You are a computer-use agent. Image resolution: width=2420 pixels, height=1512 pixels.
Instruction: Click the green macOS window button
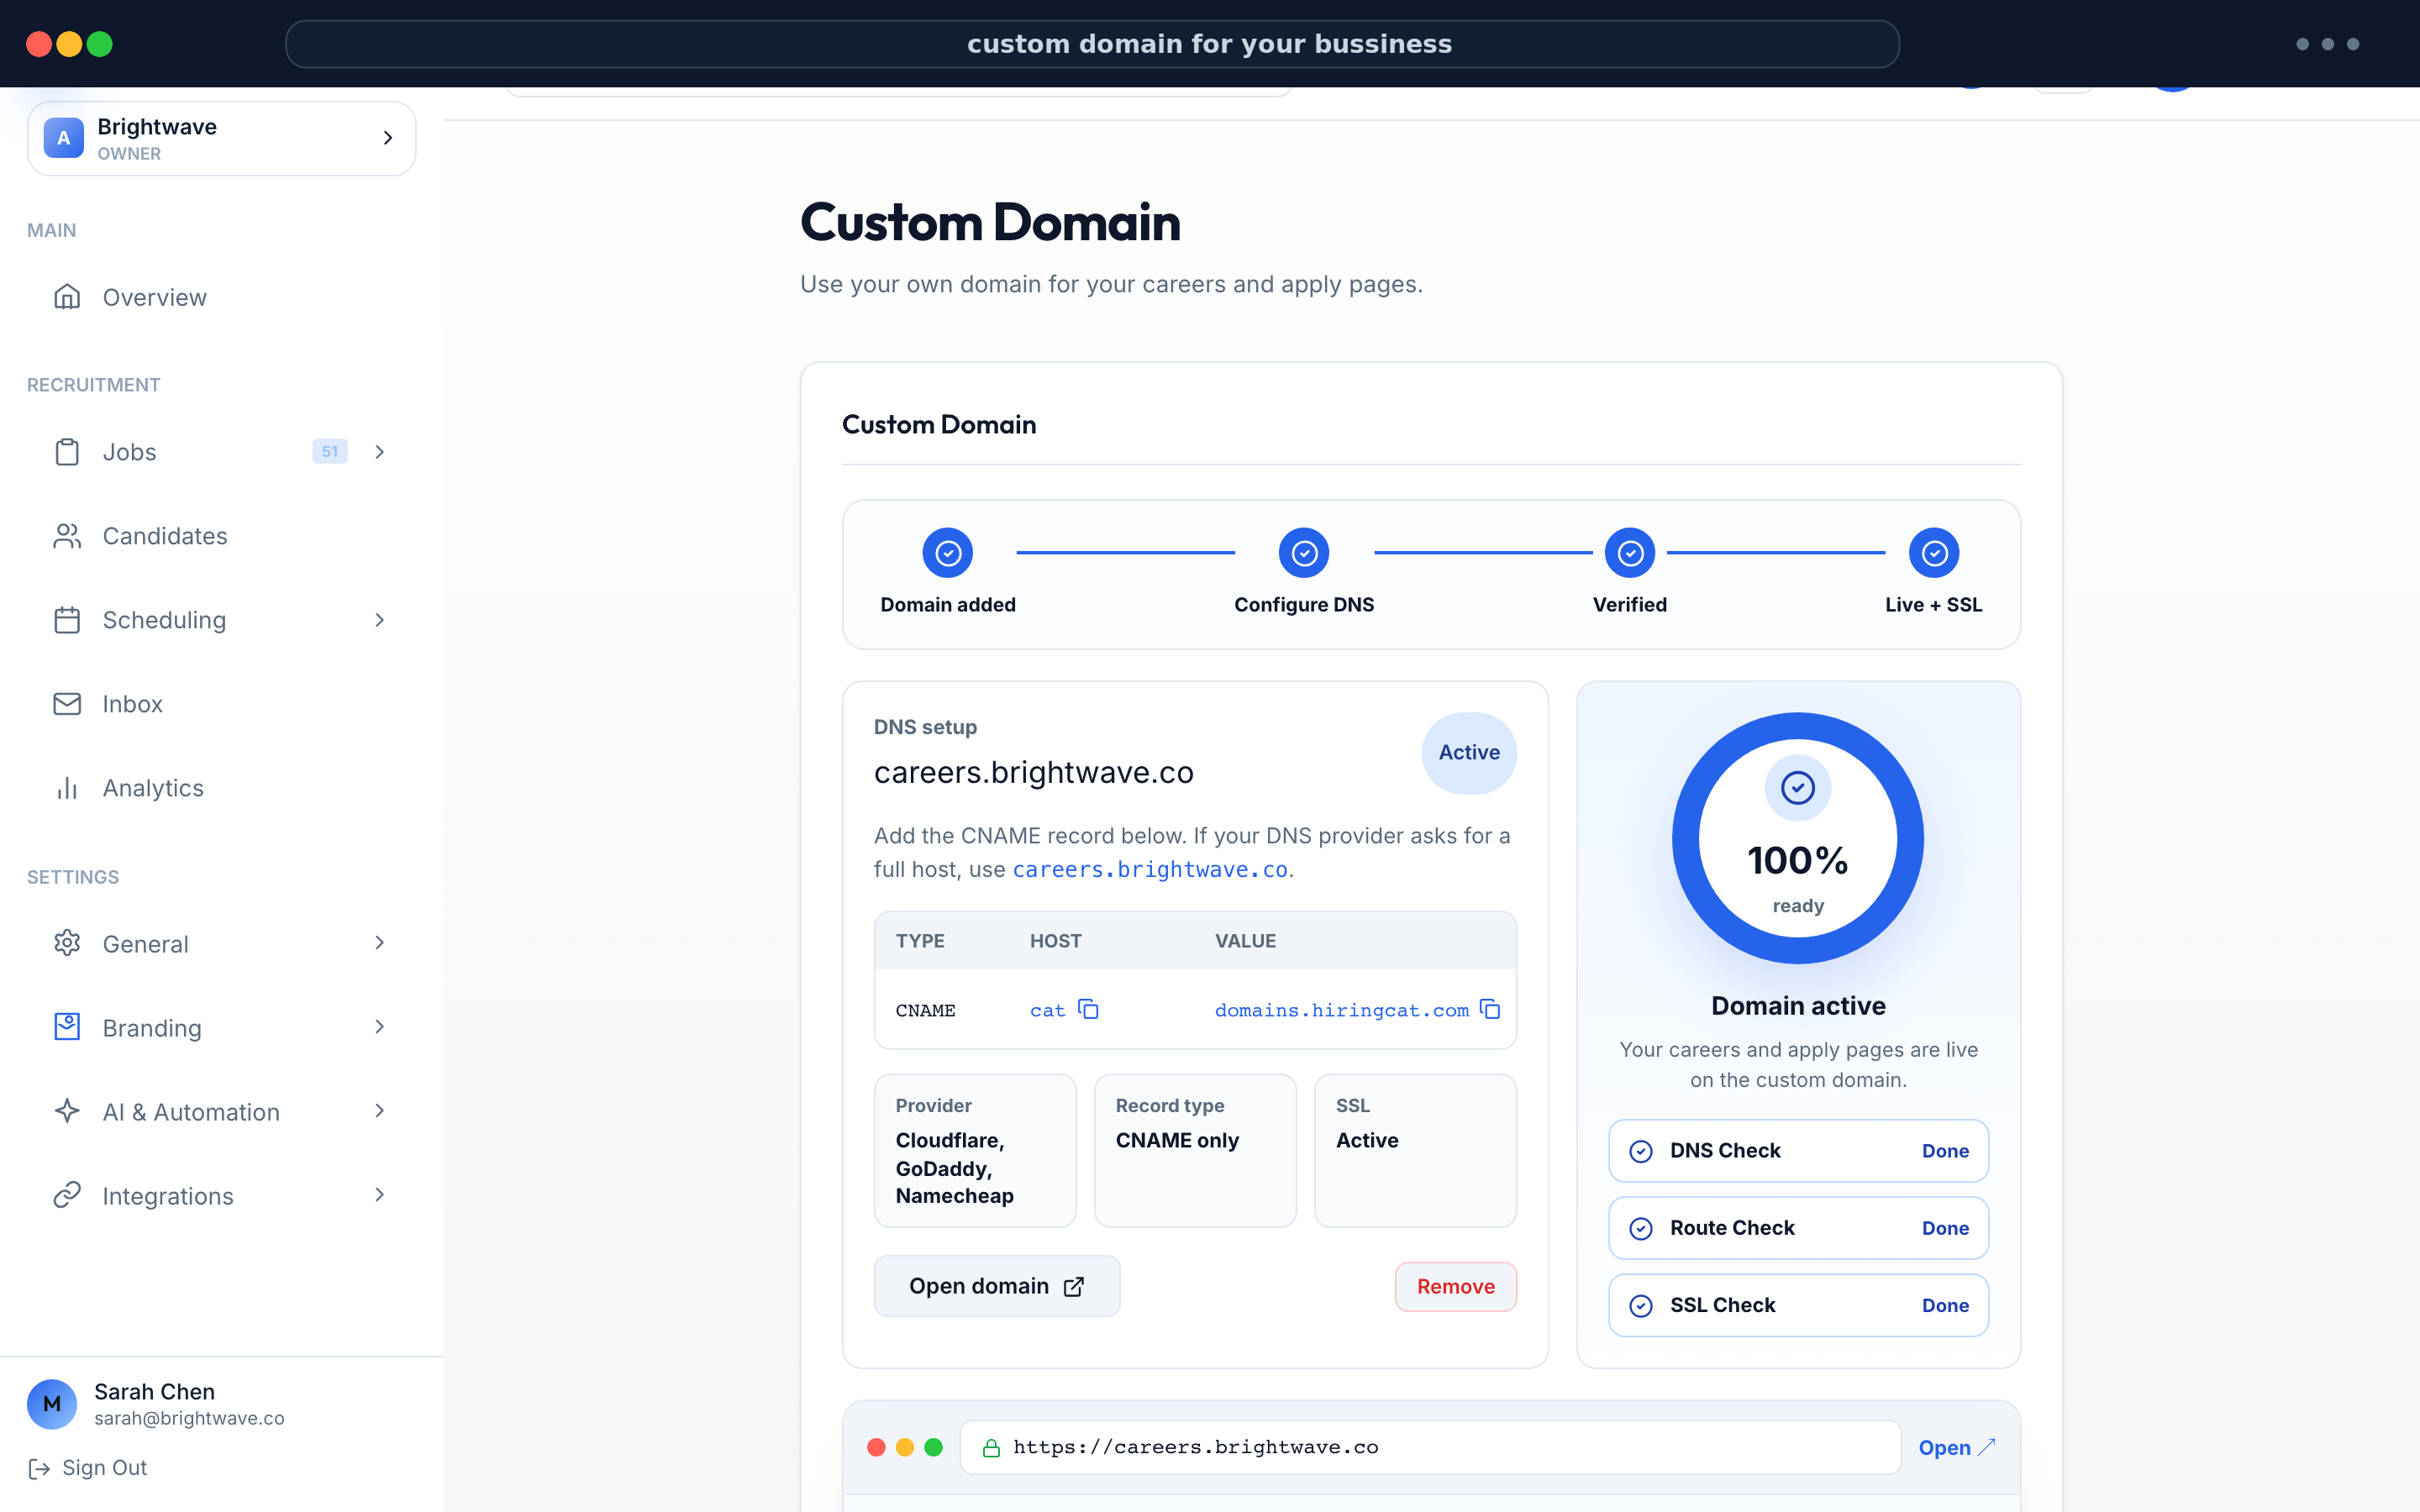tap(100, 44)
